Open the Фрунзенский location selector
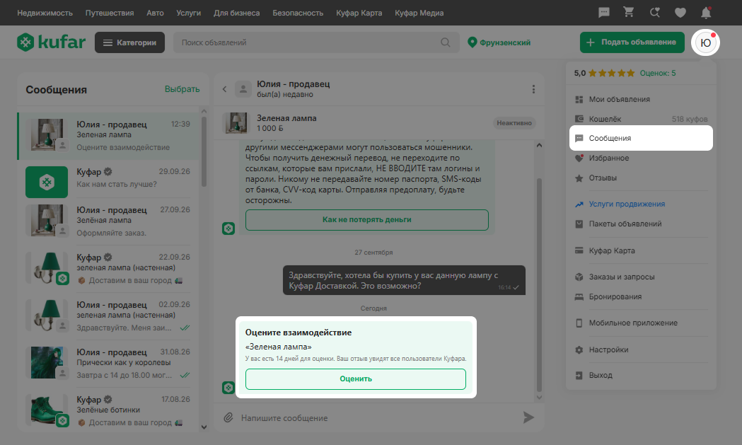Image resolution: width=742 pixels, height=445 pixels. click(x=499, y=42)
